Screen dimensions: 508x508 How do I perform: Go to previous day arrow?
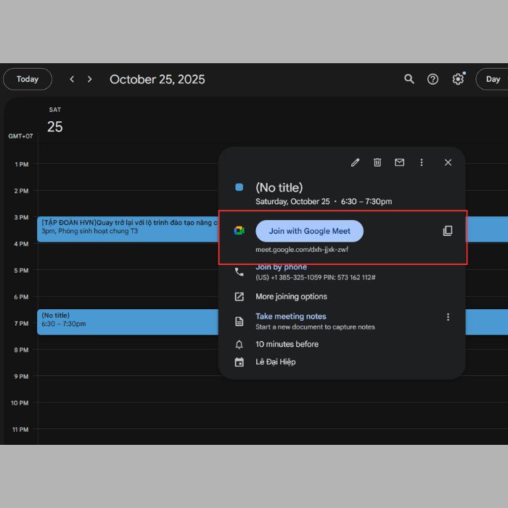pyautogui.click(x=72, y=79)
